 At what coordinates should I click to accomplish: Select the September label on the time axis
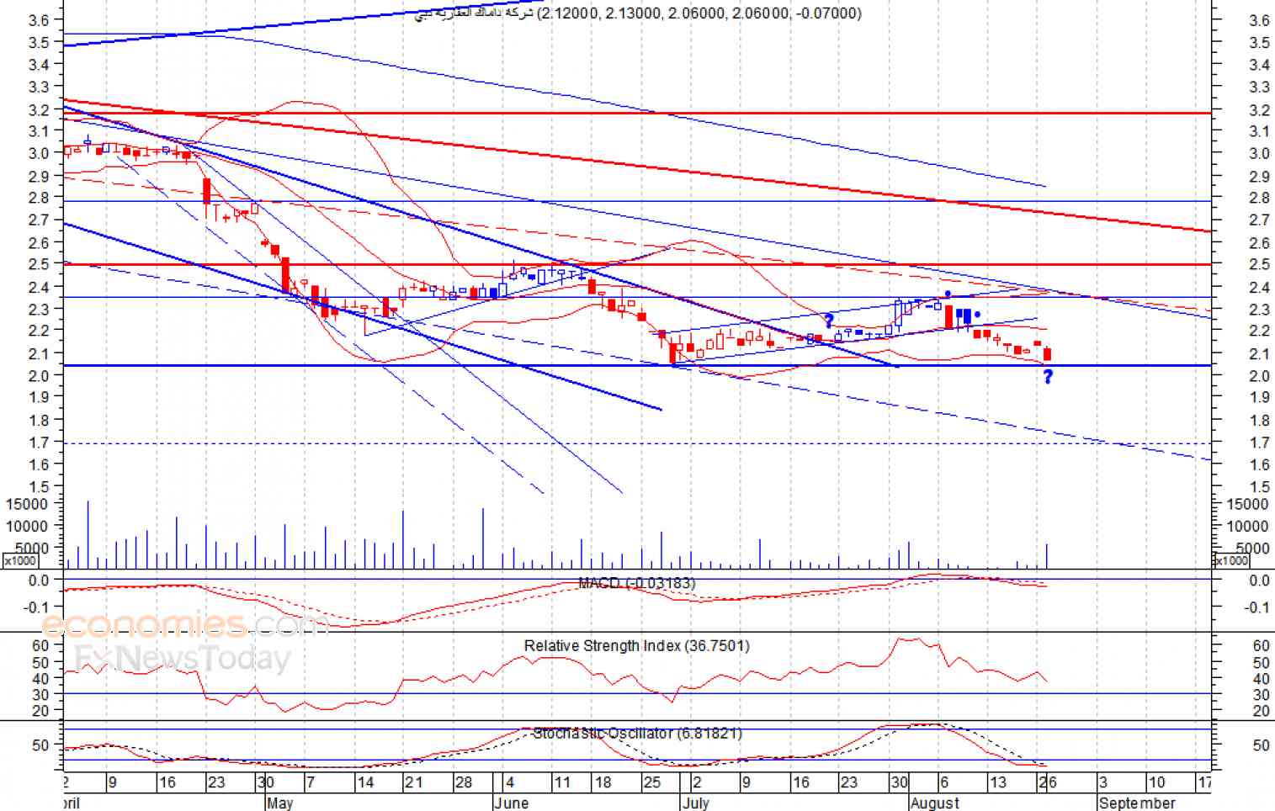point(1137,803)
